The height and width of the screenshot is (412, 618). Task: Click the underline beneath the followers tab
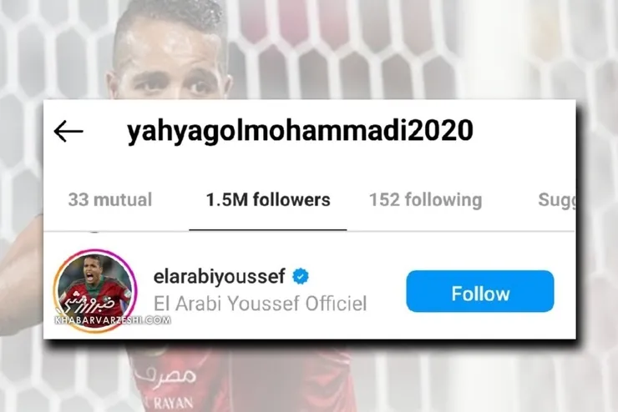click(x=268, y=230)
